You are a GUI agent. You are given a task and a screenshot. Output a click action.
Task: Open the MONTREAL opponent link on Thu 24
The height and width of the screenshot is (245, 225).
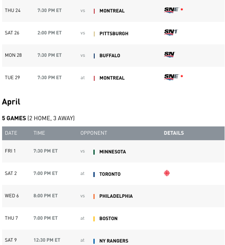click(112, 11)
